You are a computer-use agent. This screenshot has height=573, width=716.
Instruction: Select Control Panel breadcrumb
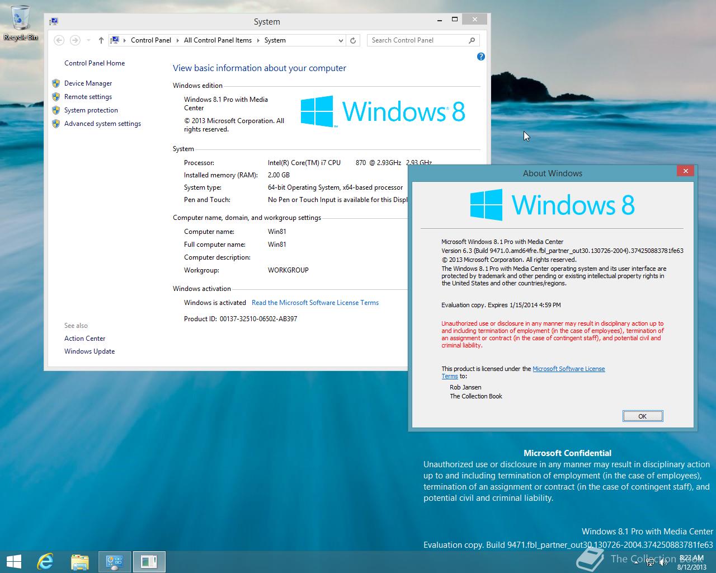point(150,40)
